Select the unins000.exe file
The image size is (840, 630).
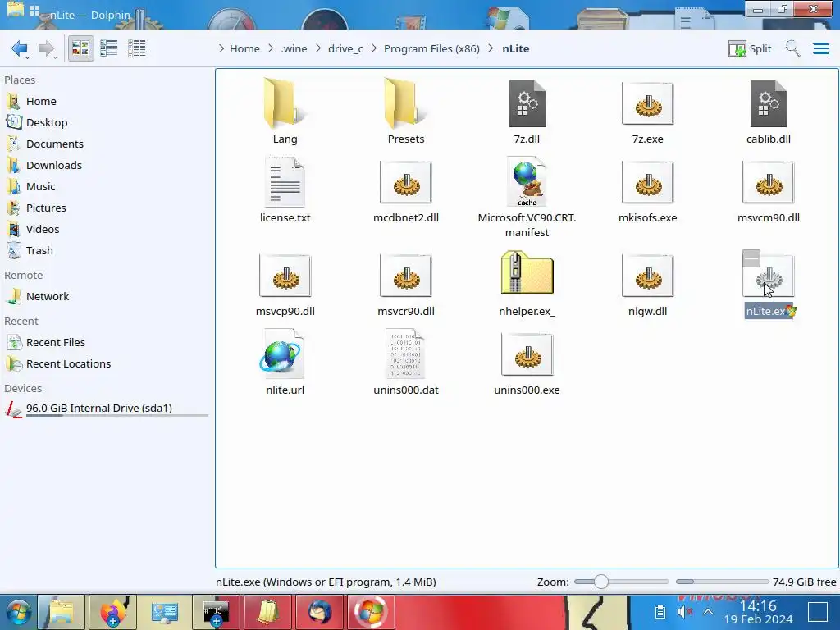point(527,362)
